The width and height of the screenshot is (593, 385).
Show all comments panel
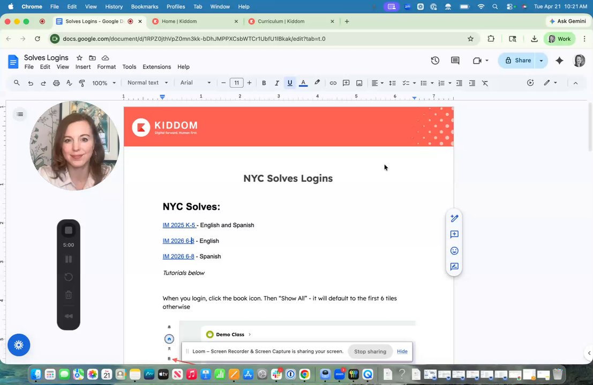pyautogui.click(x=455, y=60)
